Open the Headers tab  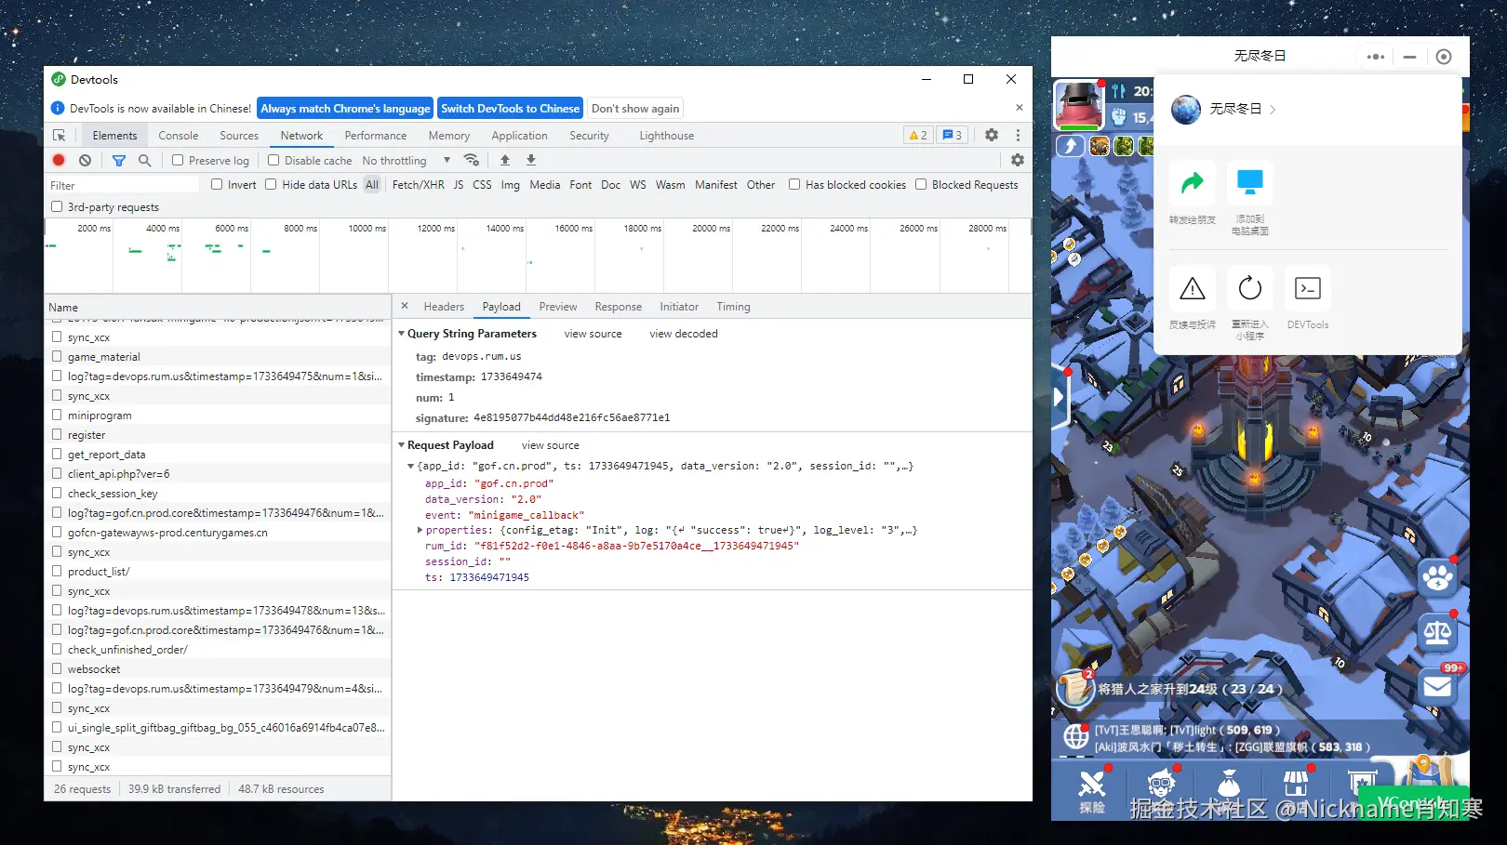444,307
